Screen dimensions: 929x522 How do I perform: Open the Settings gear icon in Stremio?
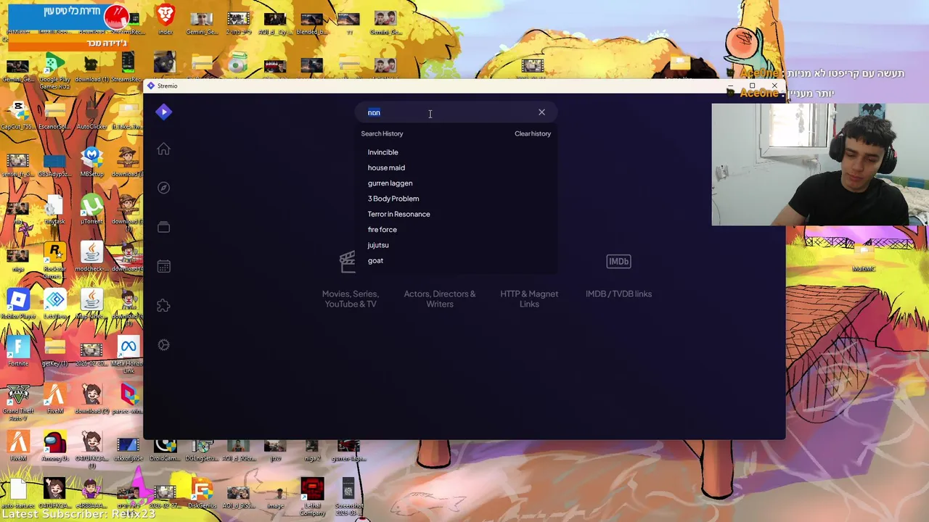tap(163, 345)
